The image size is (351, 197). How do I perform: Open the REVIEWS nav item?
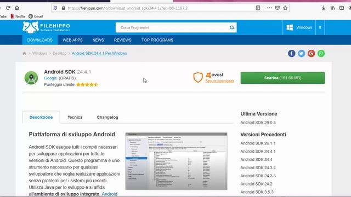(x=122, y=40)
